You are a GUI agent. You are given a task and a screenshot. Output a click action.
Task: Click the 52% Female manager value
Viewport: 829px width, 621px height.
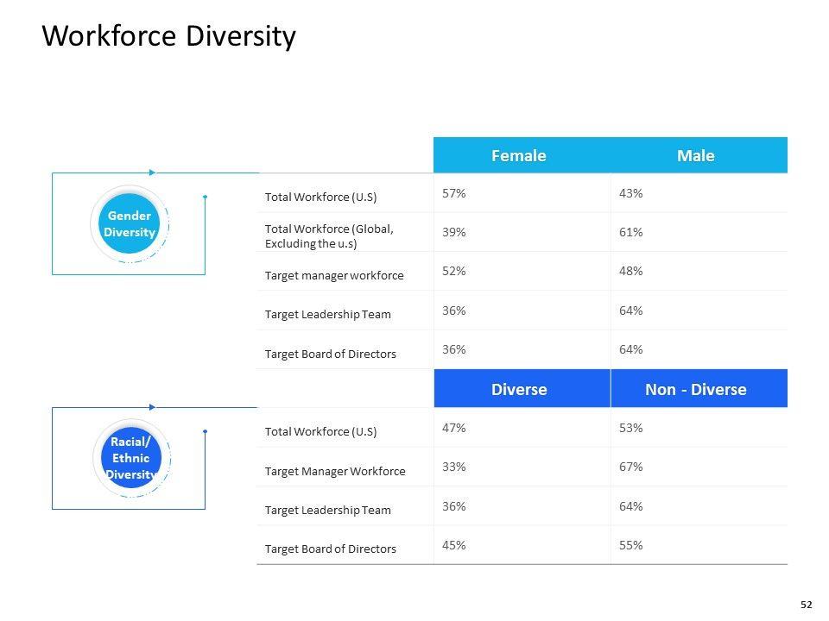coord(454,272)
